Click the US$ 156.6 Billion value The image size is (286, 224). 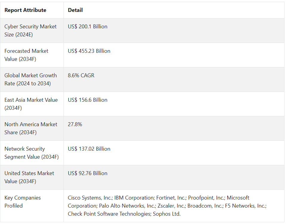pos(87,100)
